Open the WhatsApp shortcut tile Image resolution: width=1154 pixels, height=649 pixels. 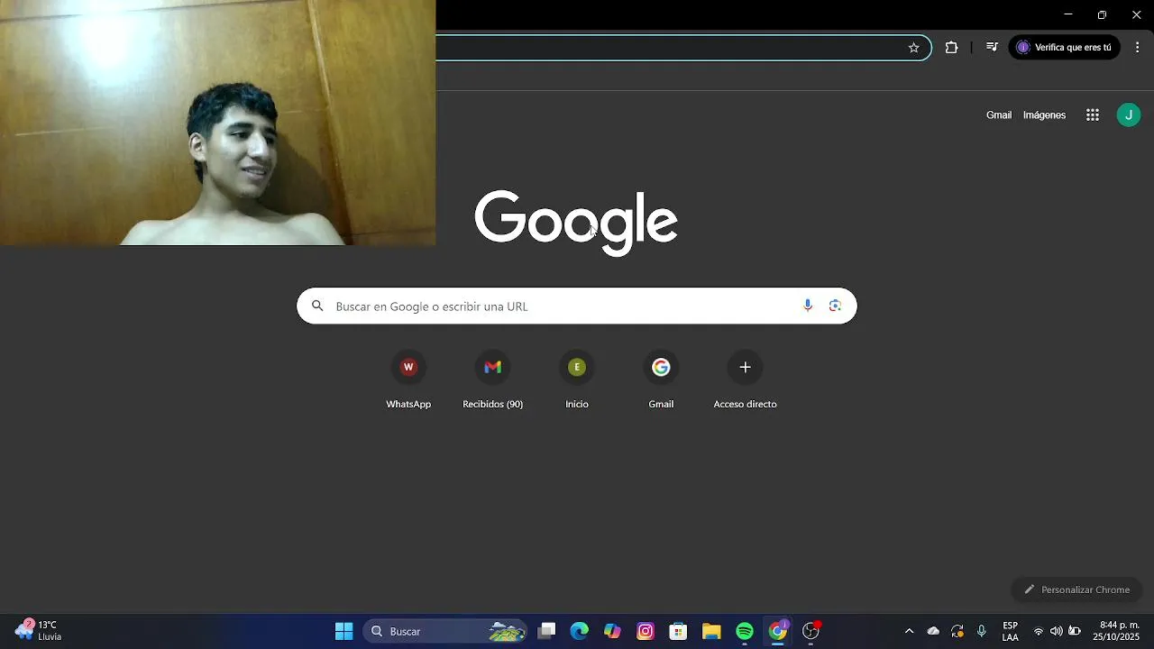point(408,380)
